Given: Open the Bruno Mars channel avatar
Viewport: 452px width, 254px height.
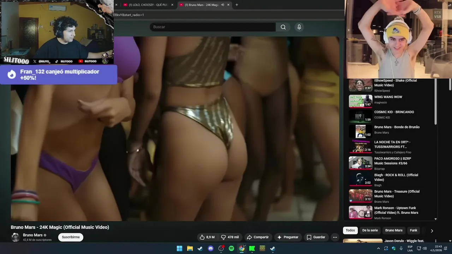Looking at the screenshot, I should click(16, 237).
